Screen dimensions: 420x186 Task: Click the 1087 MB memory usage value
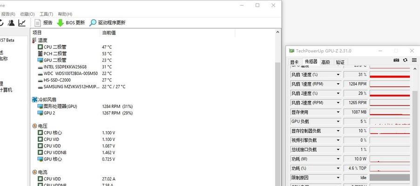[355, 112]
